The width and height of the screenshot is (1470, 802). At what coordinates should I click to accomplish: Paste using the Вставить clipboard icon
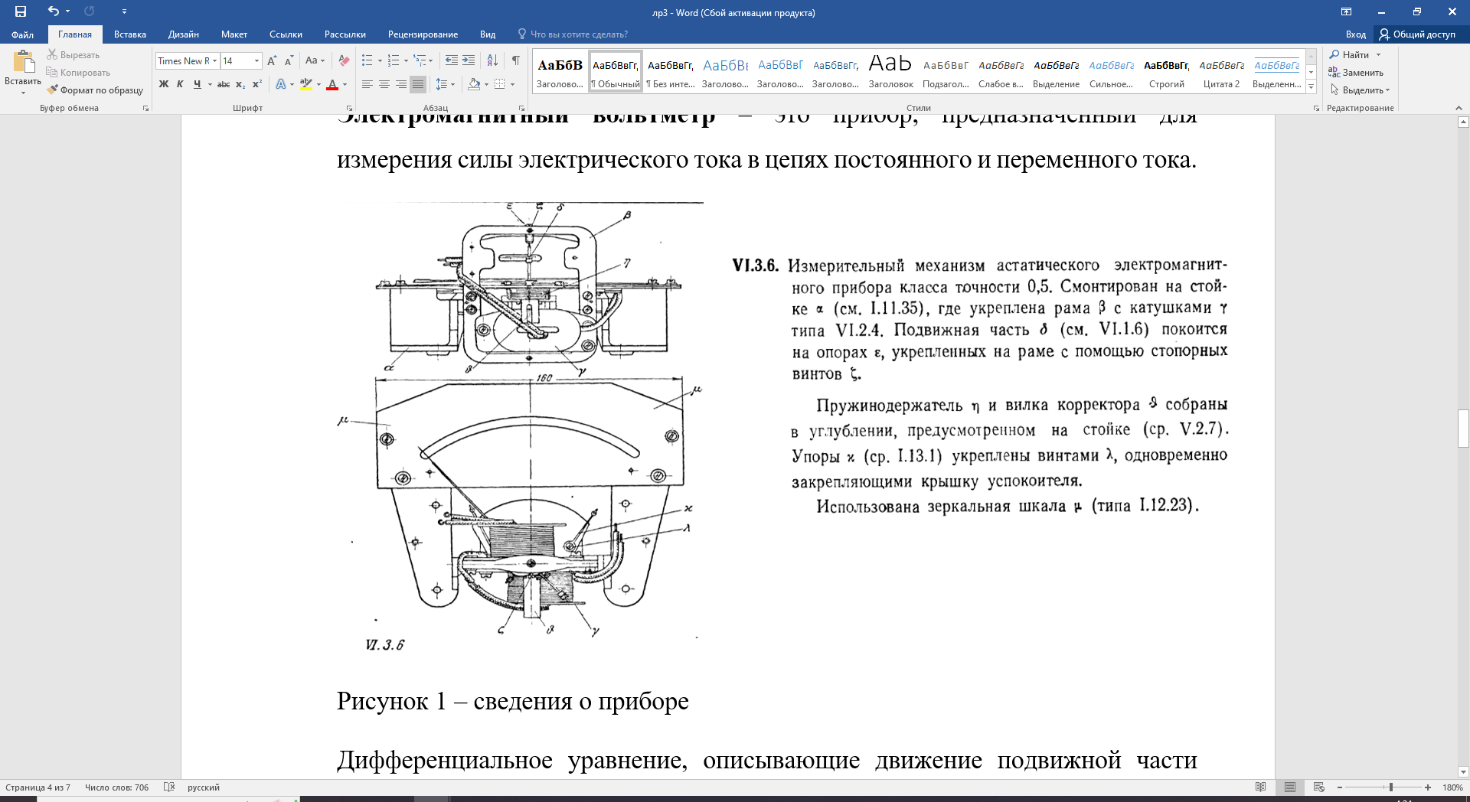pyautogui.click(x=23, y=64)
